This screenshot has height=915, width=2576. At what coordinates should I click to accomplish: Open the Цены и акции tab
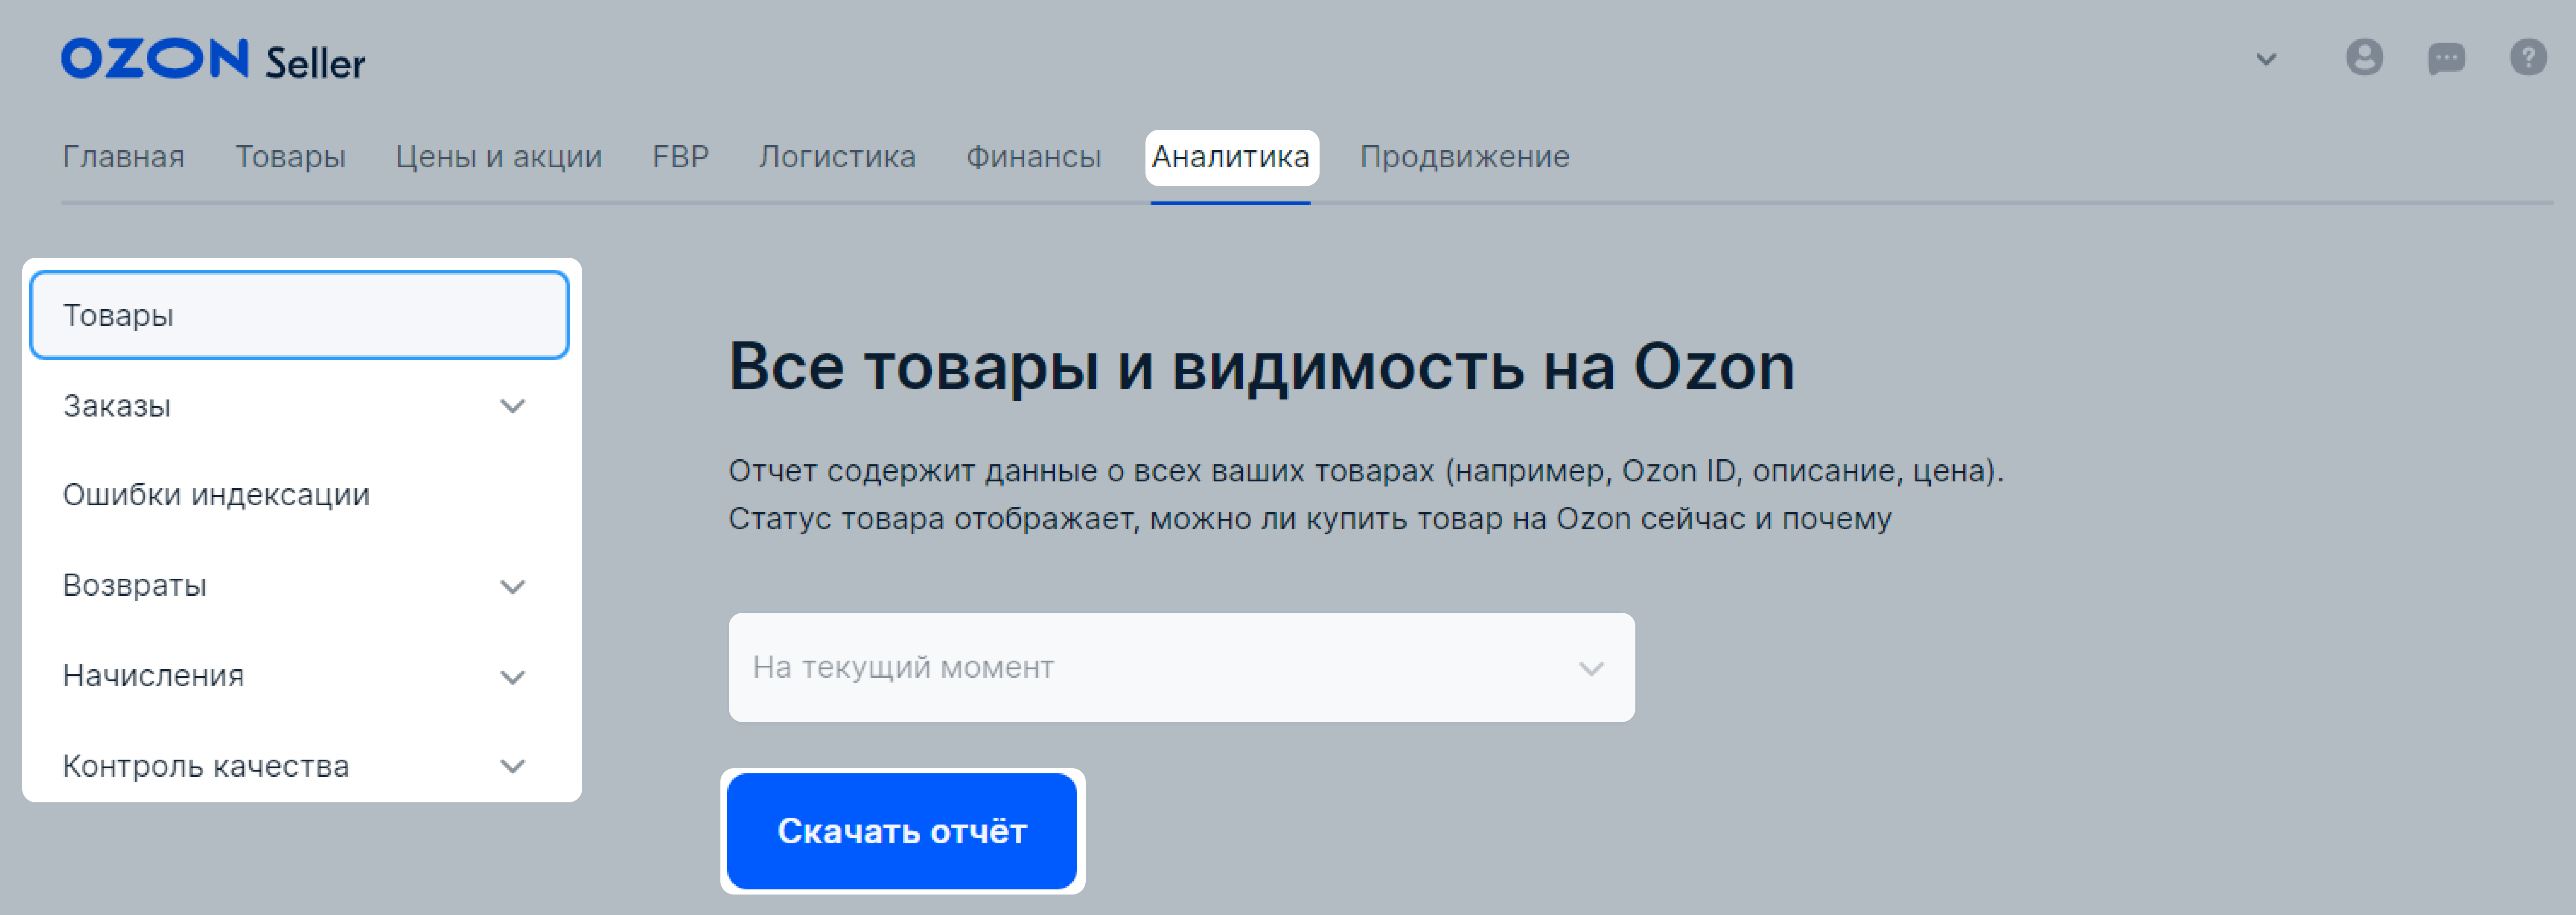pyautogui.click(x=498, y=157)
